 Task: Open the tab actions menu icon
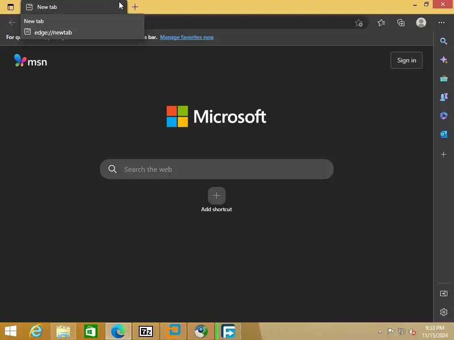11,7
